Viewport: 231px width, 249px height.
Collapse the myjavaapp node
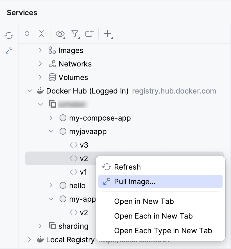pos(51,131)
